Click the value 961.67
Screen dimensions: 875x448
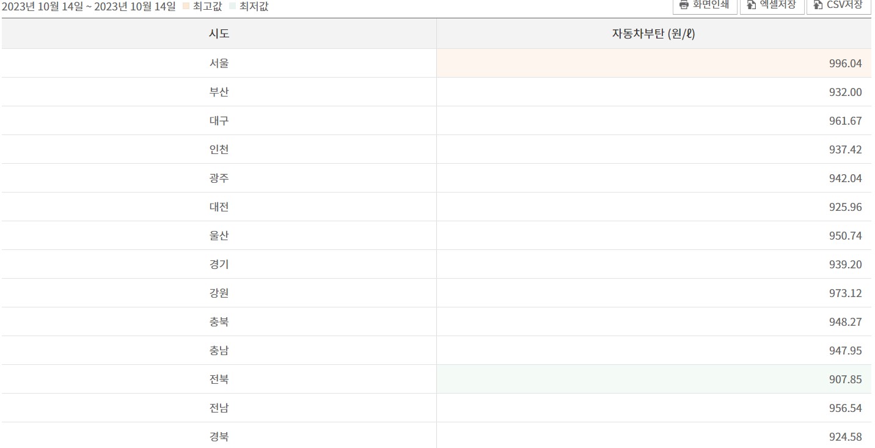[x=845, y=120]
